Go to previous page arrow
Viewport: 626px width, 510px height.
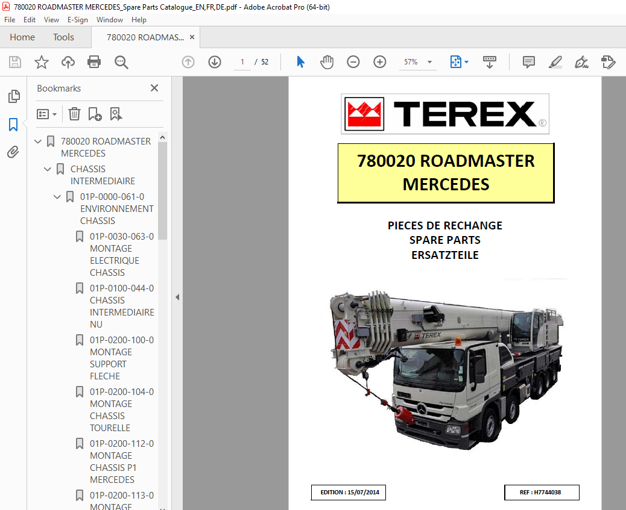point(188,62)
